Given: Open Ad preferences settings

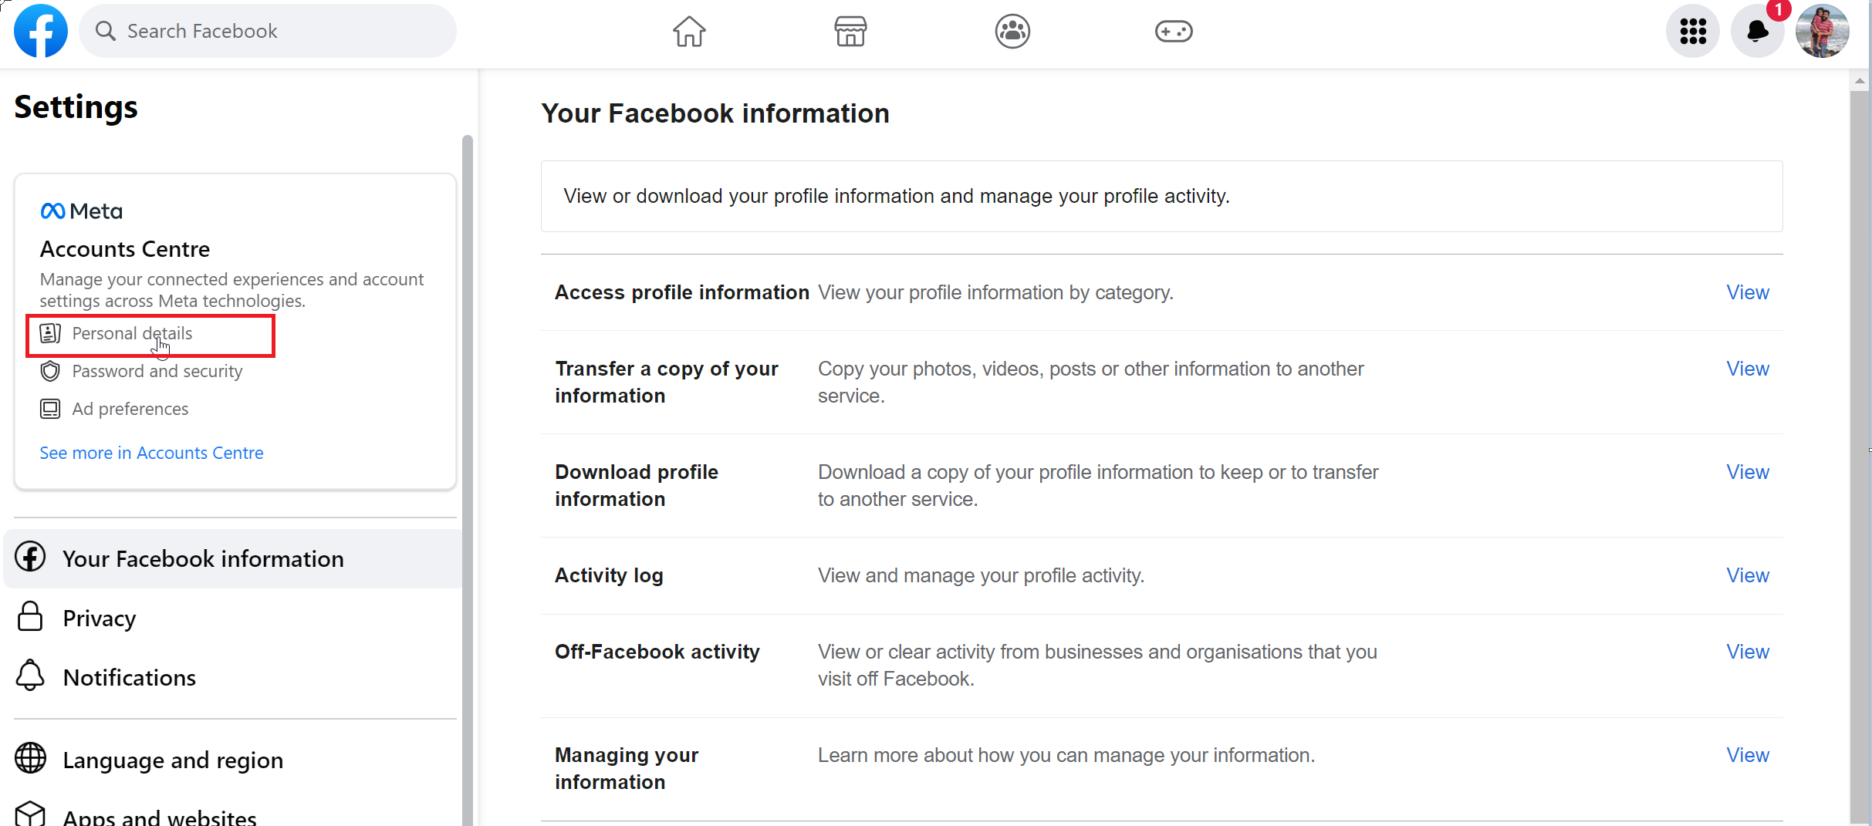Looking at the screenshot, I should tap(130, 409).
